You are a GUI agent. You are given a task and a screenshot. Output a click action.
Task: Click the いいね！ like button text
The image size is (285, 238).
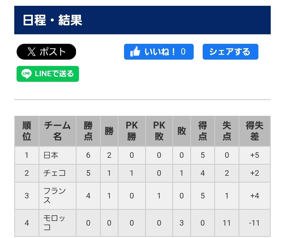point(160,52)
